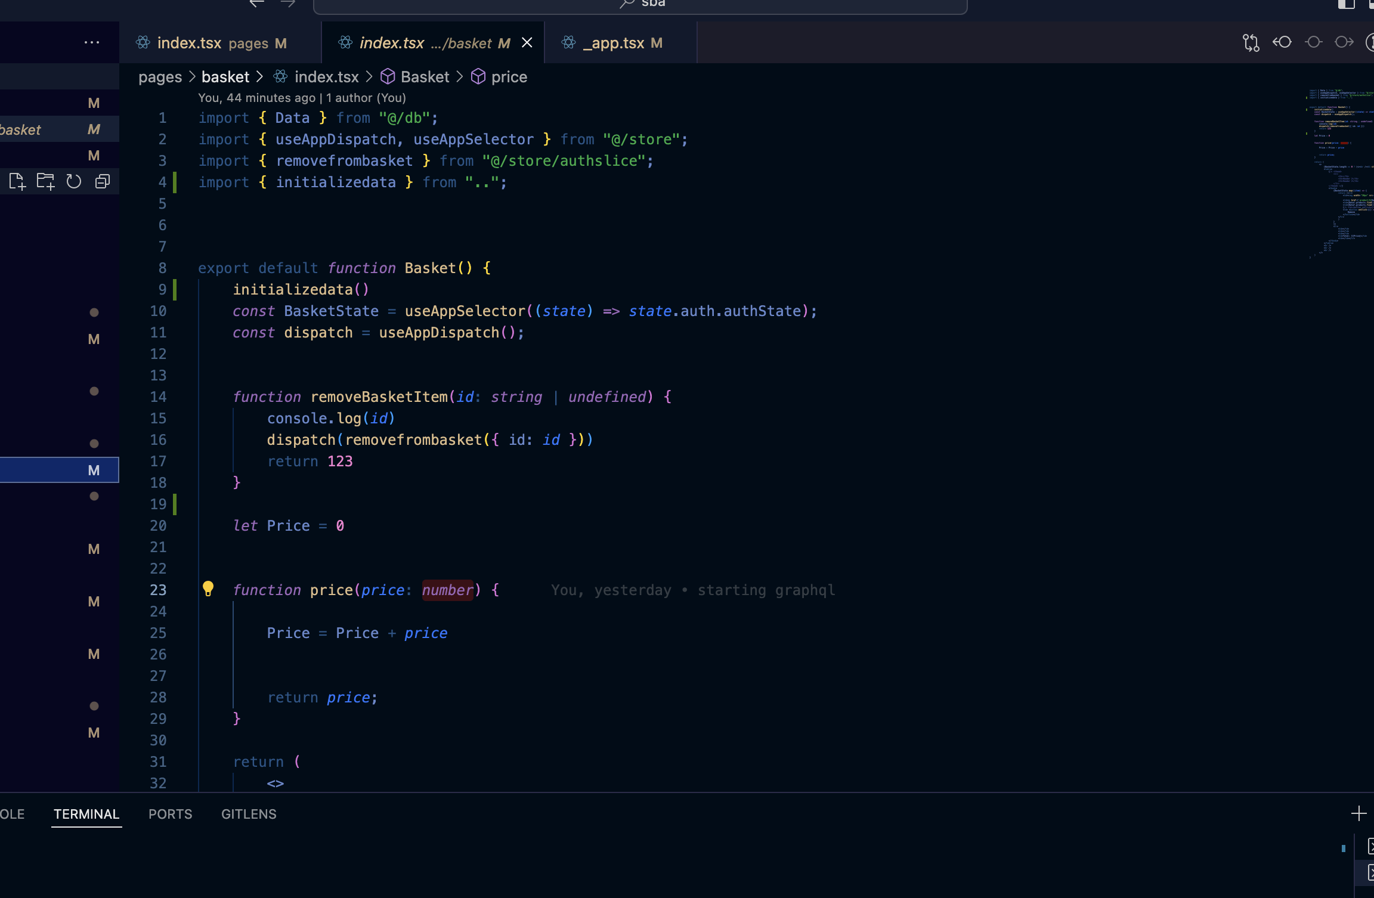Add a new terminal with the plus icon
This screenshot has height=898, width=1374.
[1358, 813]
